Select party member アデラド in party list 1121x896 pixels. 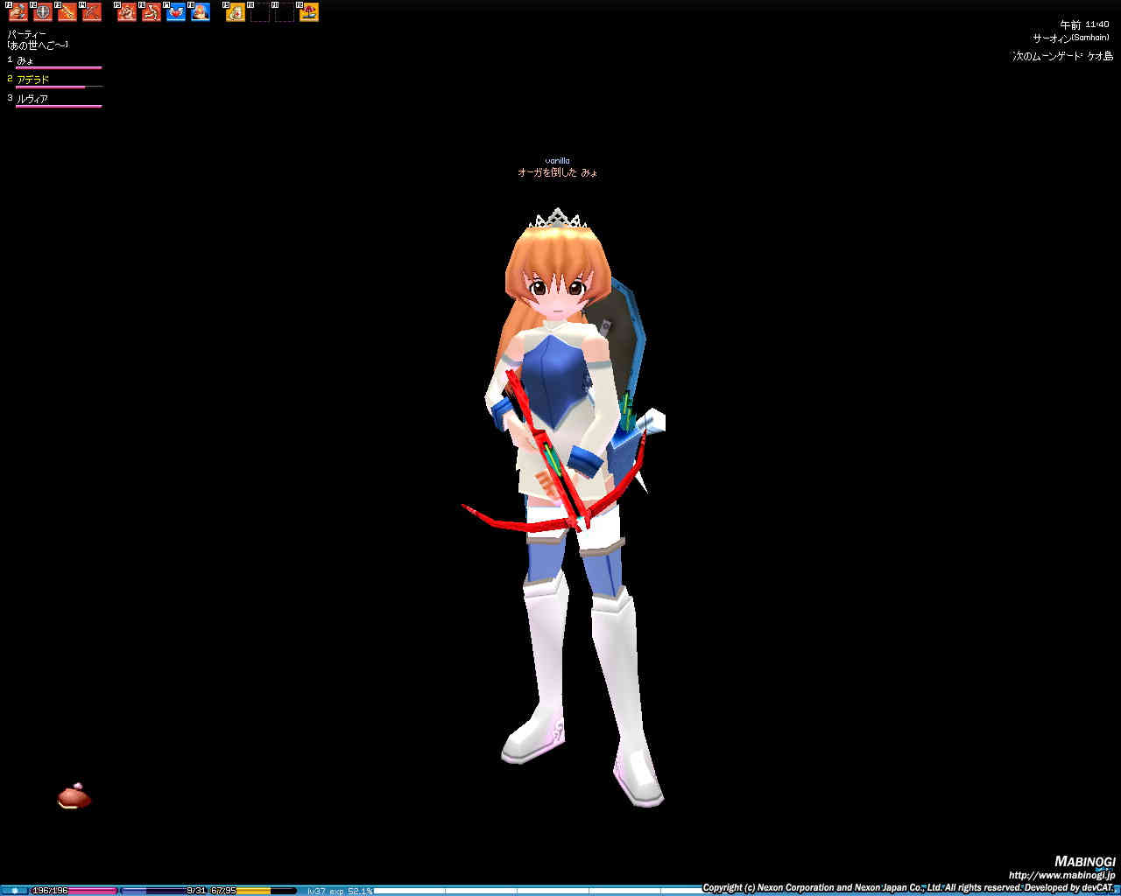(33, 80)
